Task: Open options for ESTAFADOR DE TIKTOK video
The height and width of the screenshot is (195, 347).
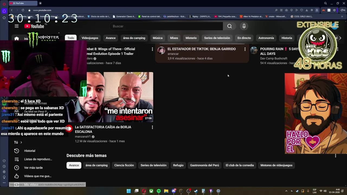Action: (245, 49)
